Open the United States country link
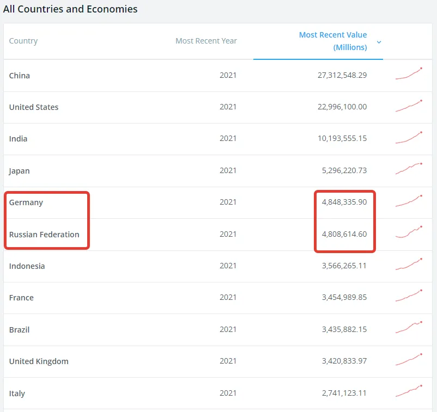Image resolution: width=437 pixels, height=412 pixels. (x=34, y=107)
